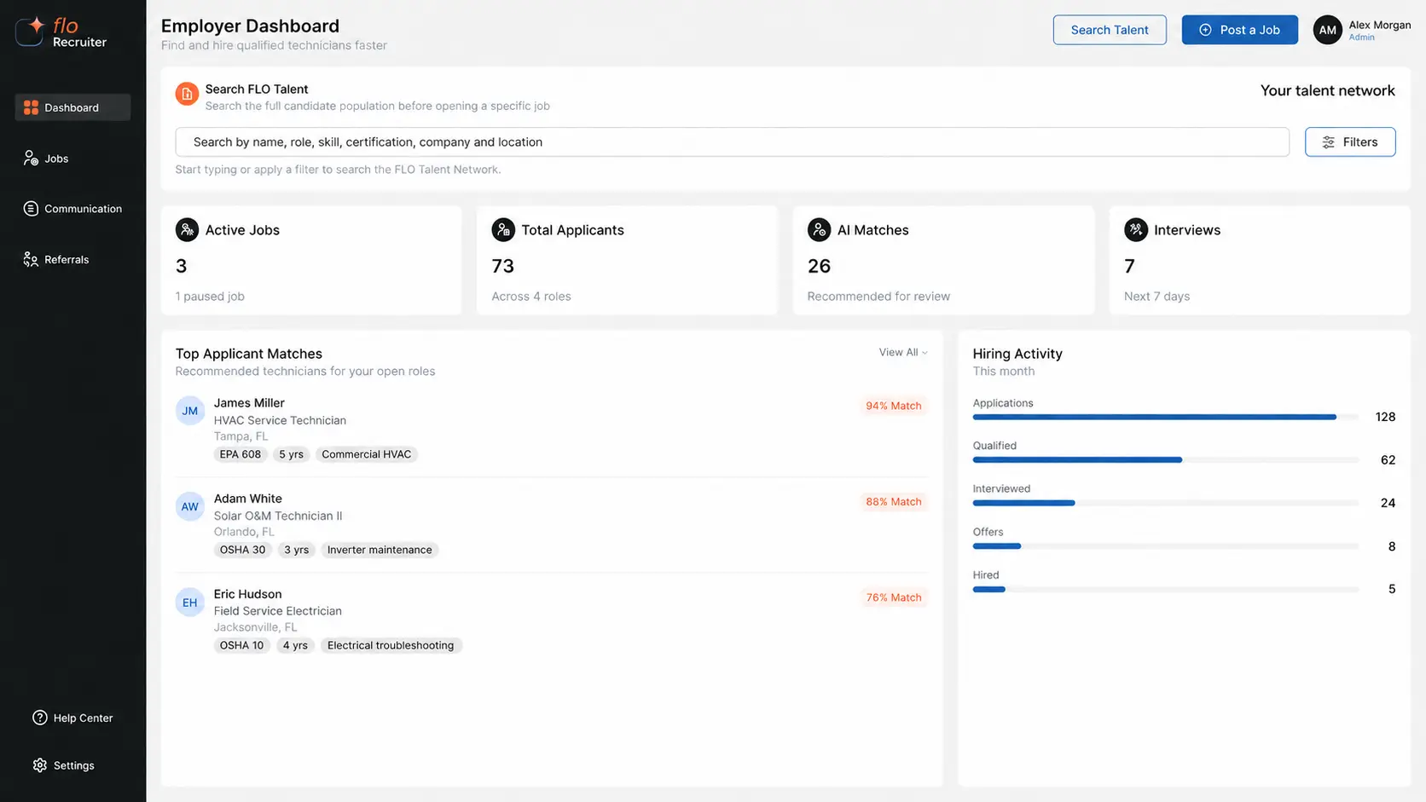Click the orange Search FLO Talent icon

click(187, 94)
